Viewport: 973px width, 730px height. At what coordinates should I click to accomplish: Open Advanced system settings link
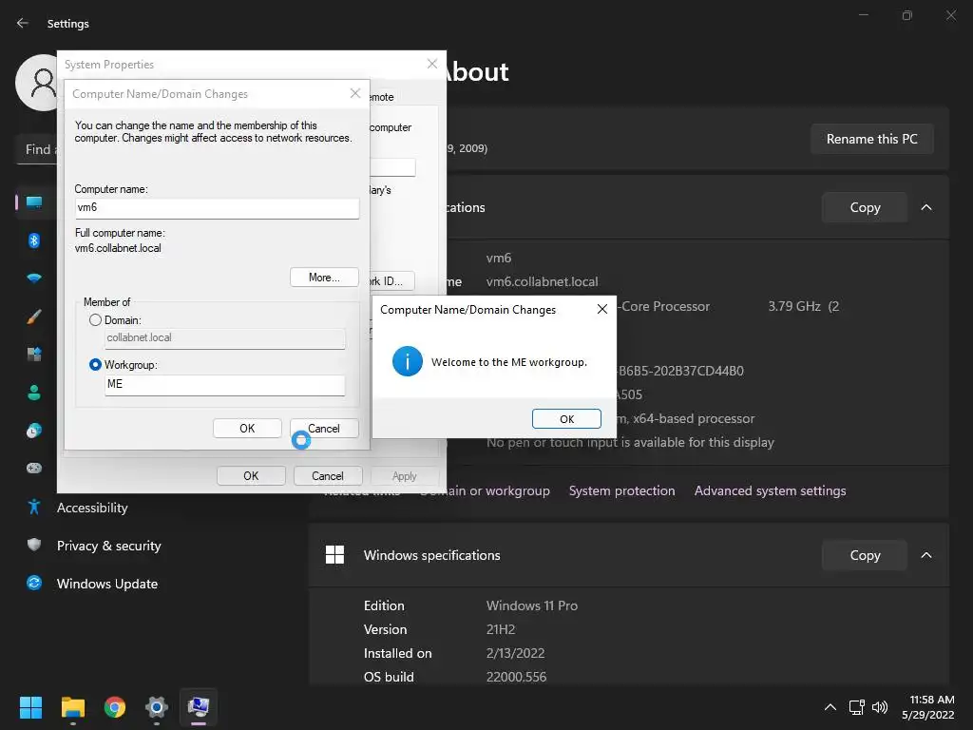pyautogui.click(x=770, y=491)
